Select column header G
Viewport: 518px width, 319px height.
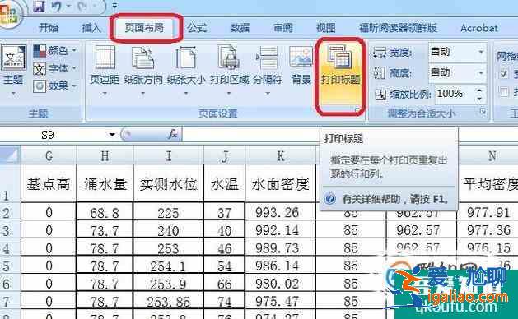tap(49, 155)
